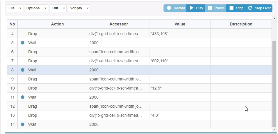Toggle the breakpoint dot on row 14

(23, 124)
